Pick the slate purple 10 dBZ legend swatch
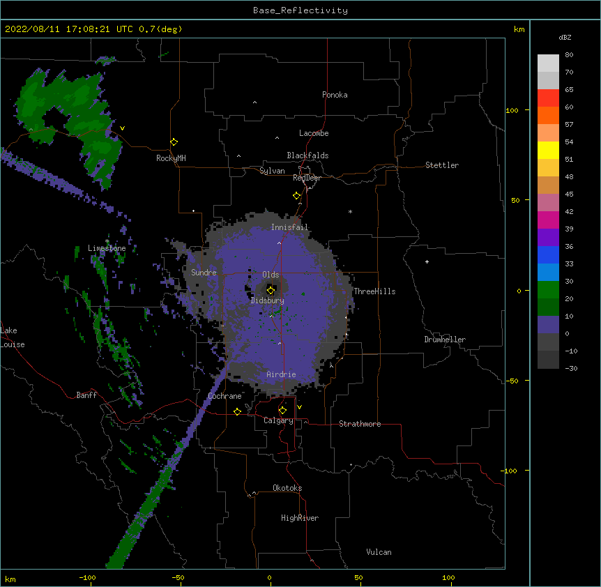This screenshot has width=601, height=587. (x=548, y=325)
